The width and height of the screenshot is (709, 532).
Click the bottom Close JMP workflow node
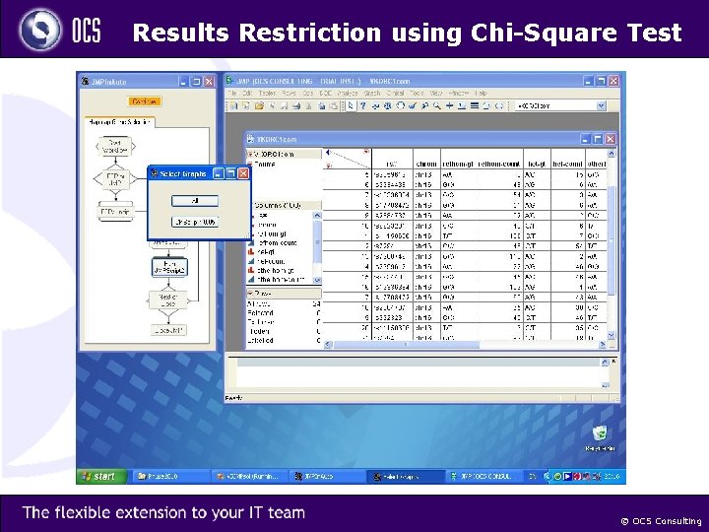[168, 330]
